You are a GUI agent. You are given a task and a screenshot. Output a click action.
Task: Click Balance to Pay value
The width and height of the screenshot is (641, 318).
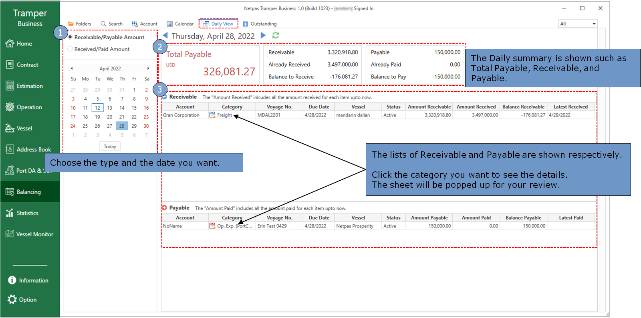[447, 76]
